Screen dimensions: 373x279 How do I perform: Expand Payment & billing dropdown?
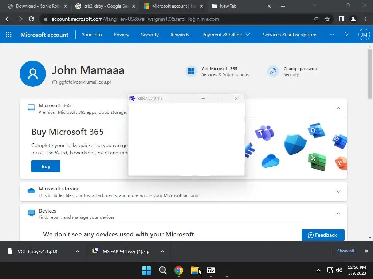226,35
